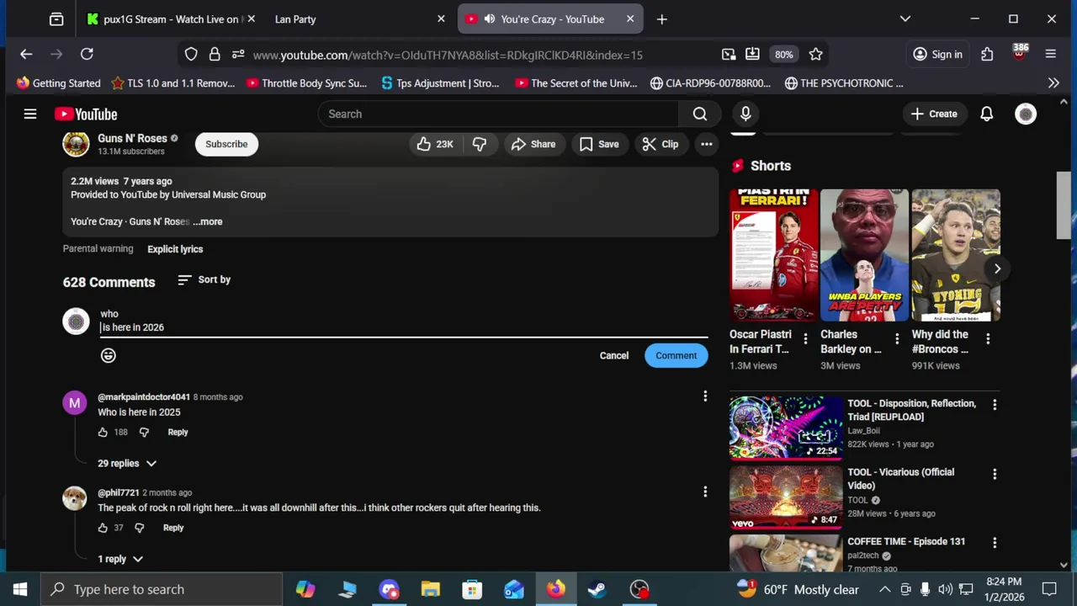Open Oscar Piastri In Ferrari short
This screenshot has height=606, width=1077.
click(x=773, y=255)
